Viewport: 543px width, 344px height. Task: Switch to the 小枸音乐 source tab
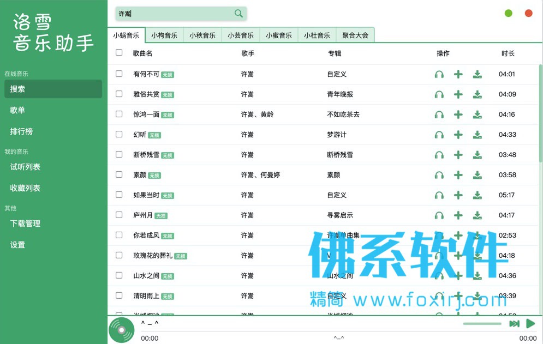click(164, 35)
